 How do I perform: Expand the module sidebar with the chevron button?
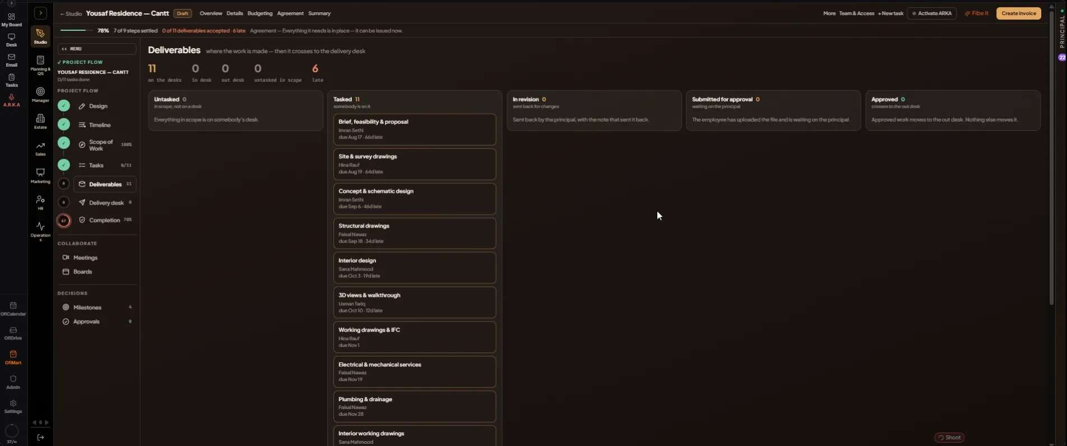pos(40,13)
